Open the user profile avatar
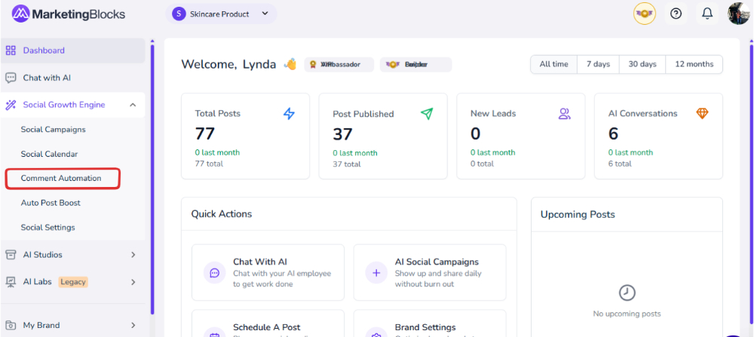 [x=738, y=14]
